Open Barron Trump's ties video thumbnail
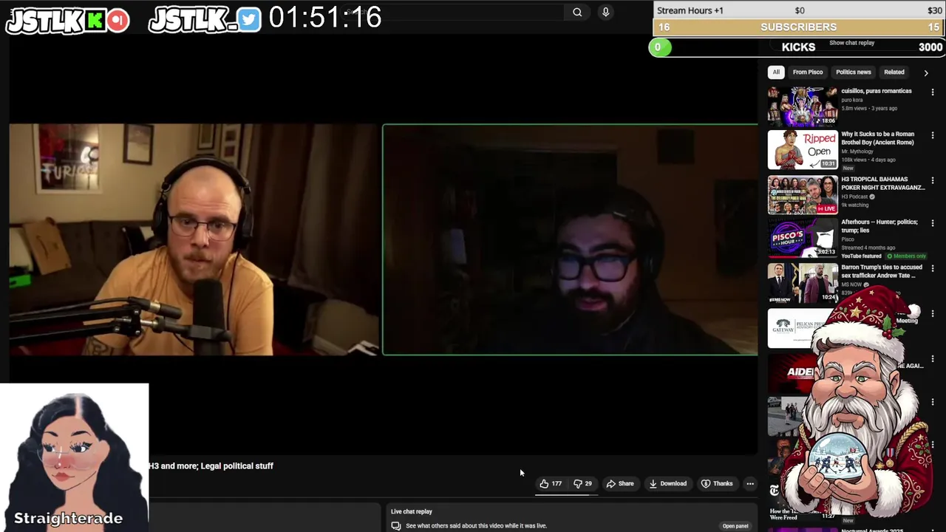This screenshot has width=946, height=532. tap(803, 283)
